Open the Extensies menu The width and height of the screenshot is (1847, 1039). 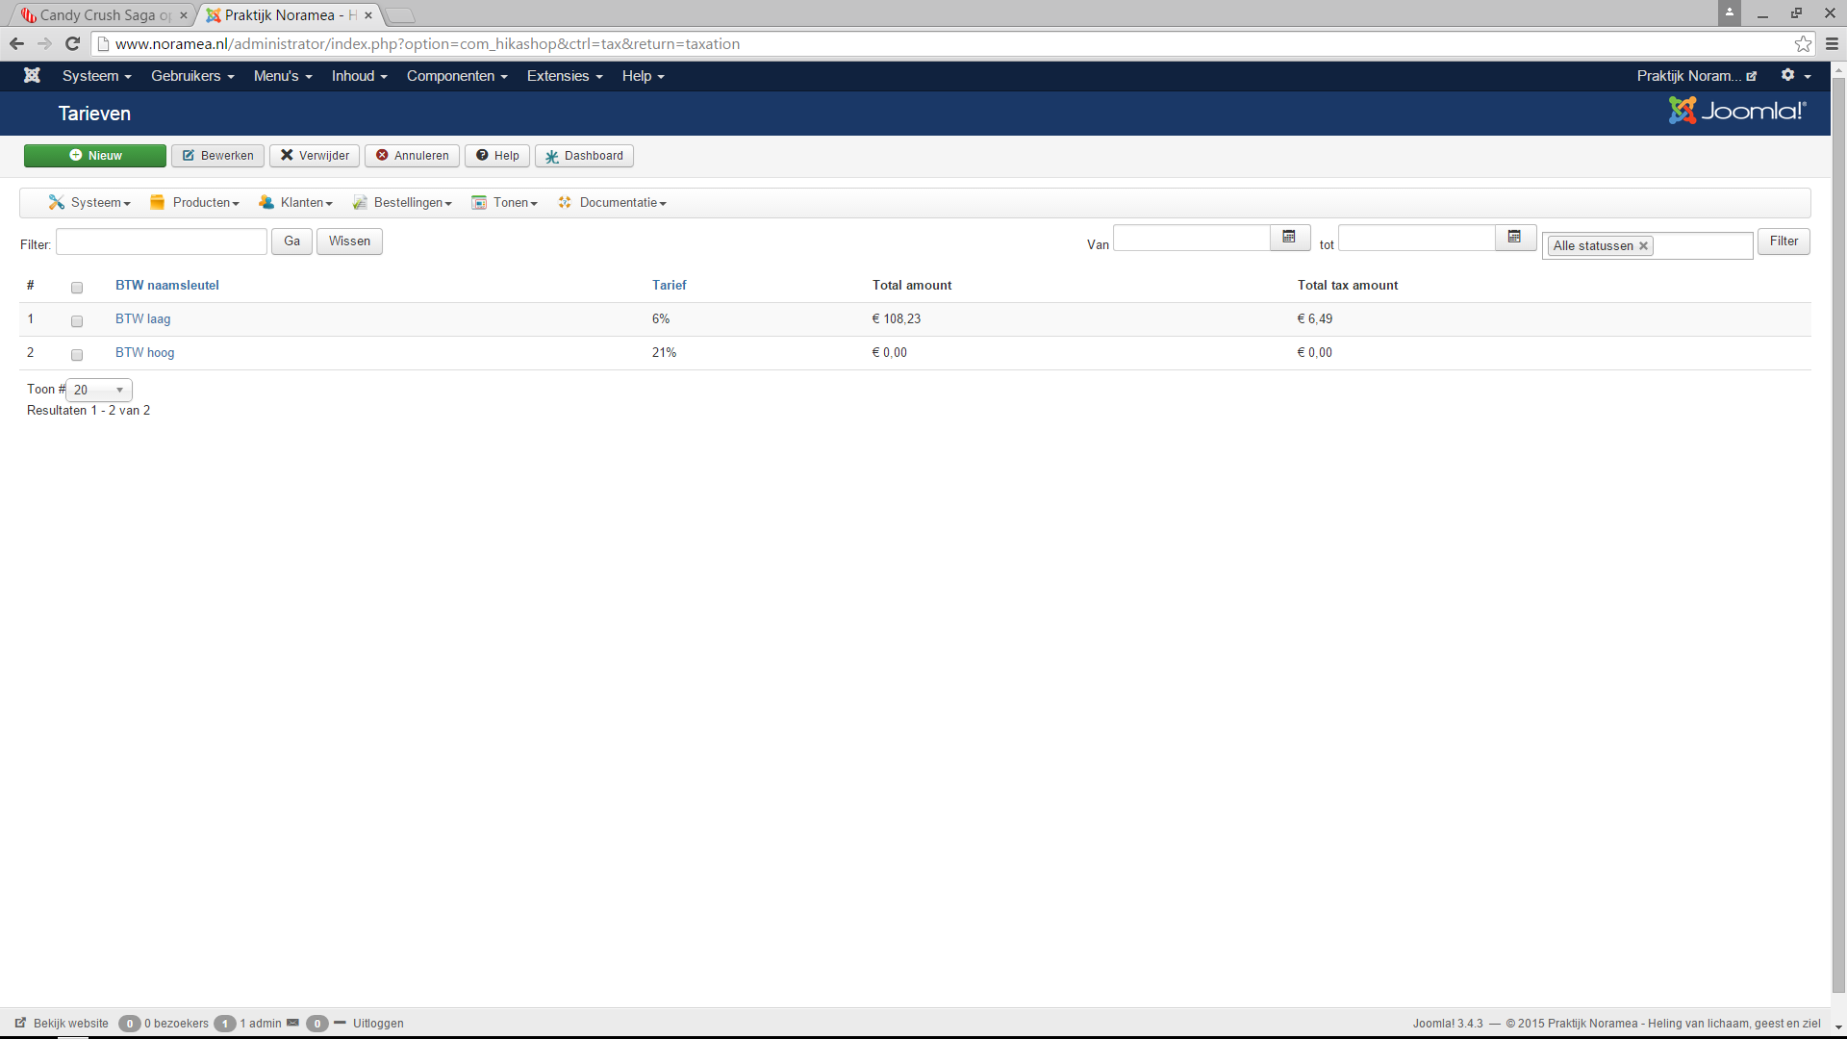[564, 76]
